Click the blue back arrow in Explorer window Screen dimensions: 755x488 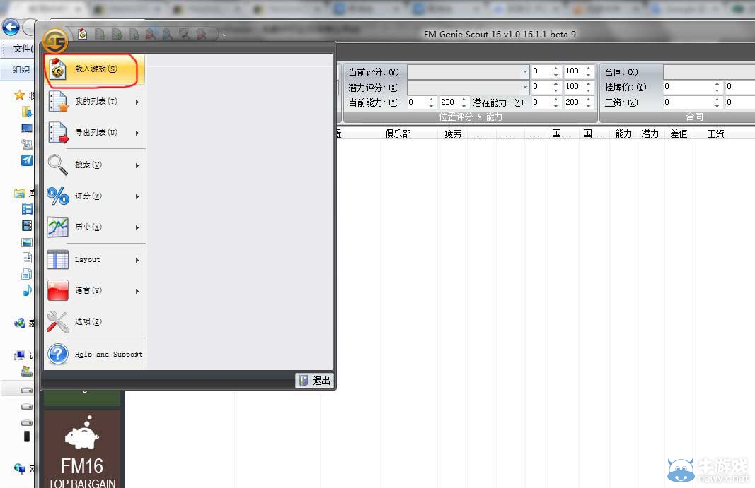pos(11,28)
